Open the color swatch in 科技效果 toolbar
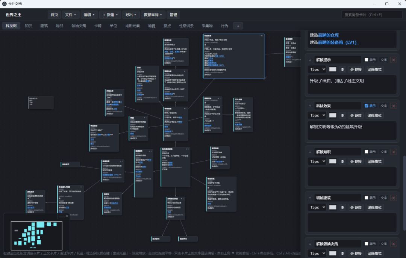Screen dimensions: 406x258 (333, 115)
